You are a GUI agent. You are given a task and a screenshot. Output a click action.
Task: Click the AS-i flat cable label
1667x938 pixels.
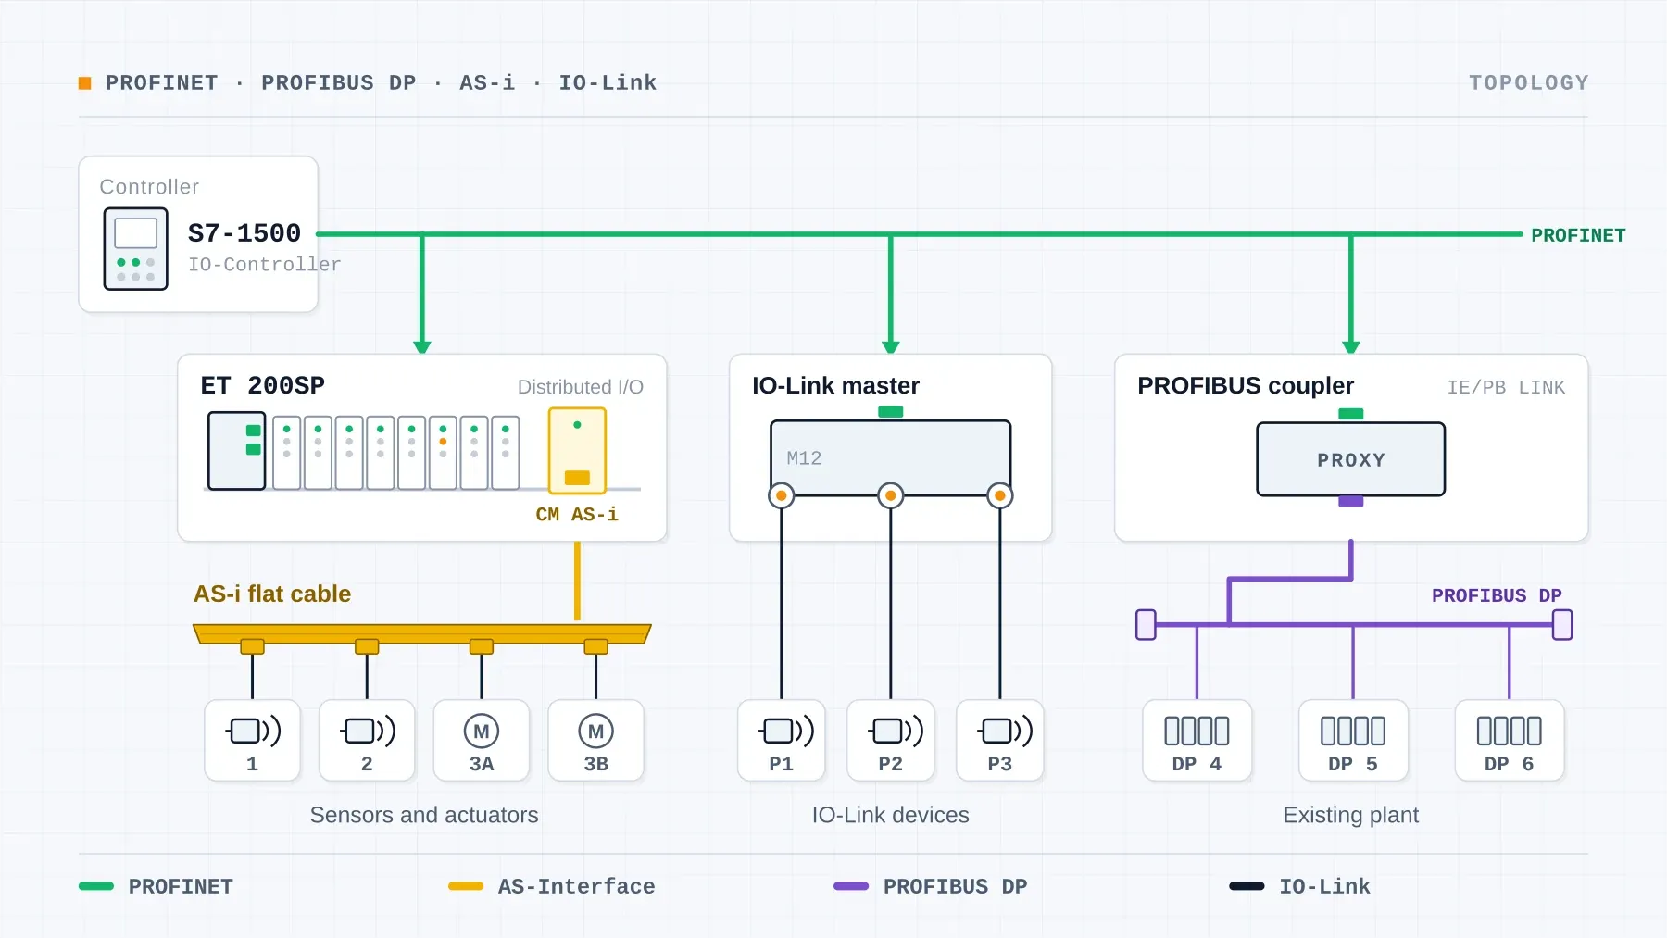point(272,594)
